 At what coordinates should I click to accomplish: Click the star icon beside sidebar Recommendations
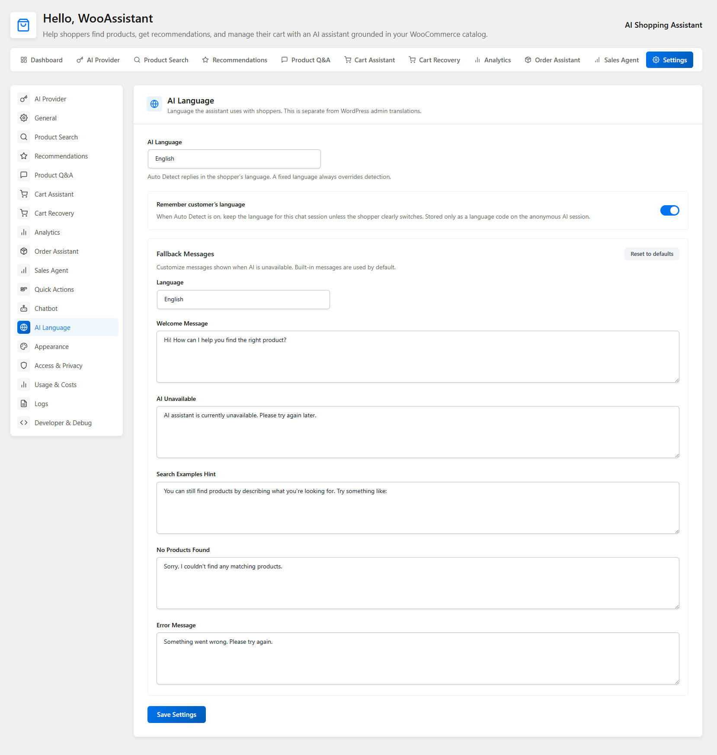pos(24,156)
